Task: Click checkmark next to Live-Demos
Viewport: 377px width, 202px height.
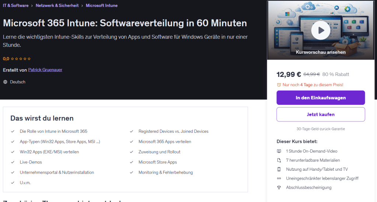Action: tap(13, 162)
